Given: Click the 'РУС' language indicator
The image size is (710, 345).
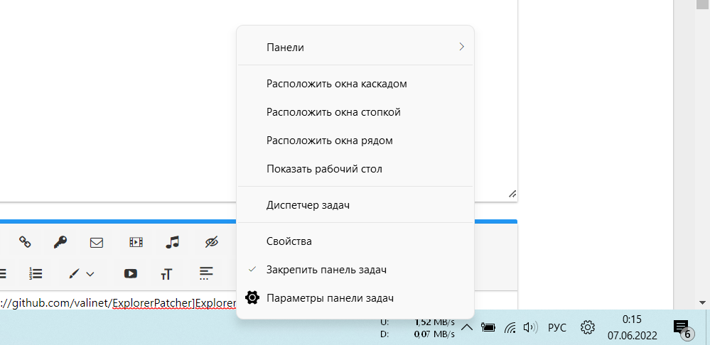Looking at the screenshot, I should (557, 327).
